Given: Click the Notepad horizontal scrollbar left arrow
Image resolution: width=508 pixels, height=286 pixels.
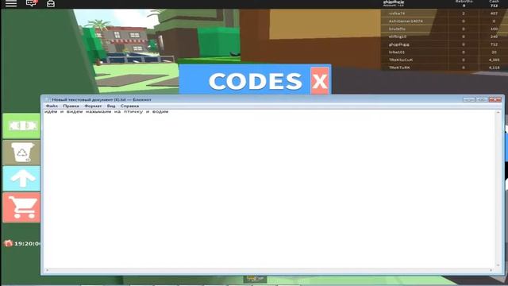Looking at the screenshot, I should pos(47,270).
